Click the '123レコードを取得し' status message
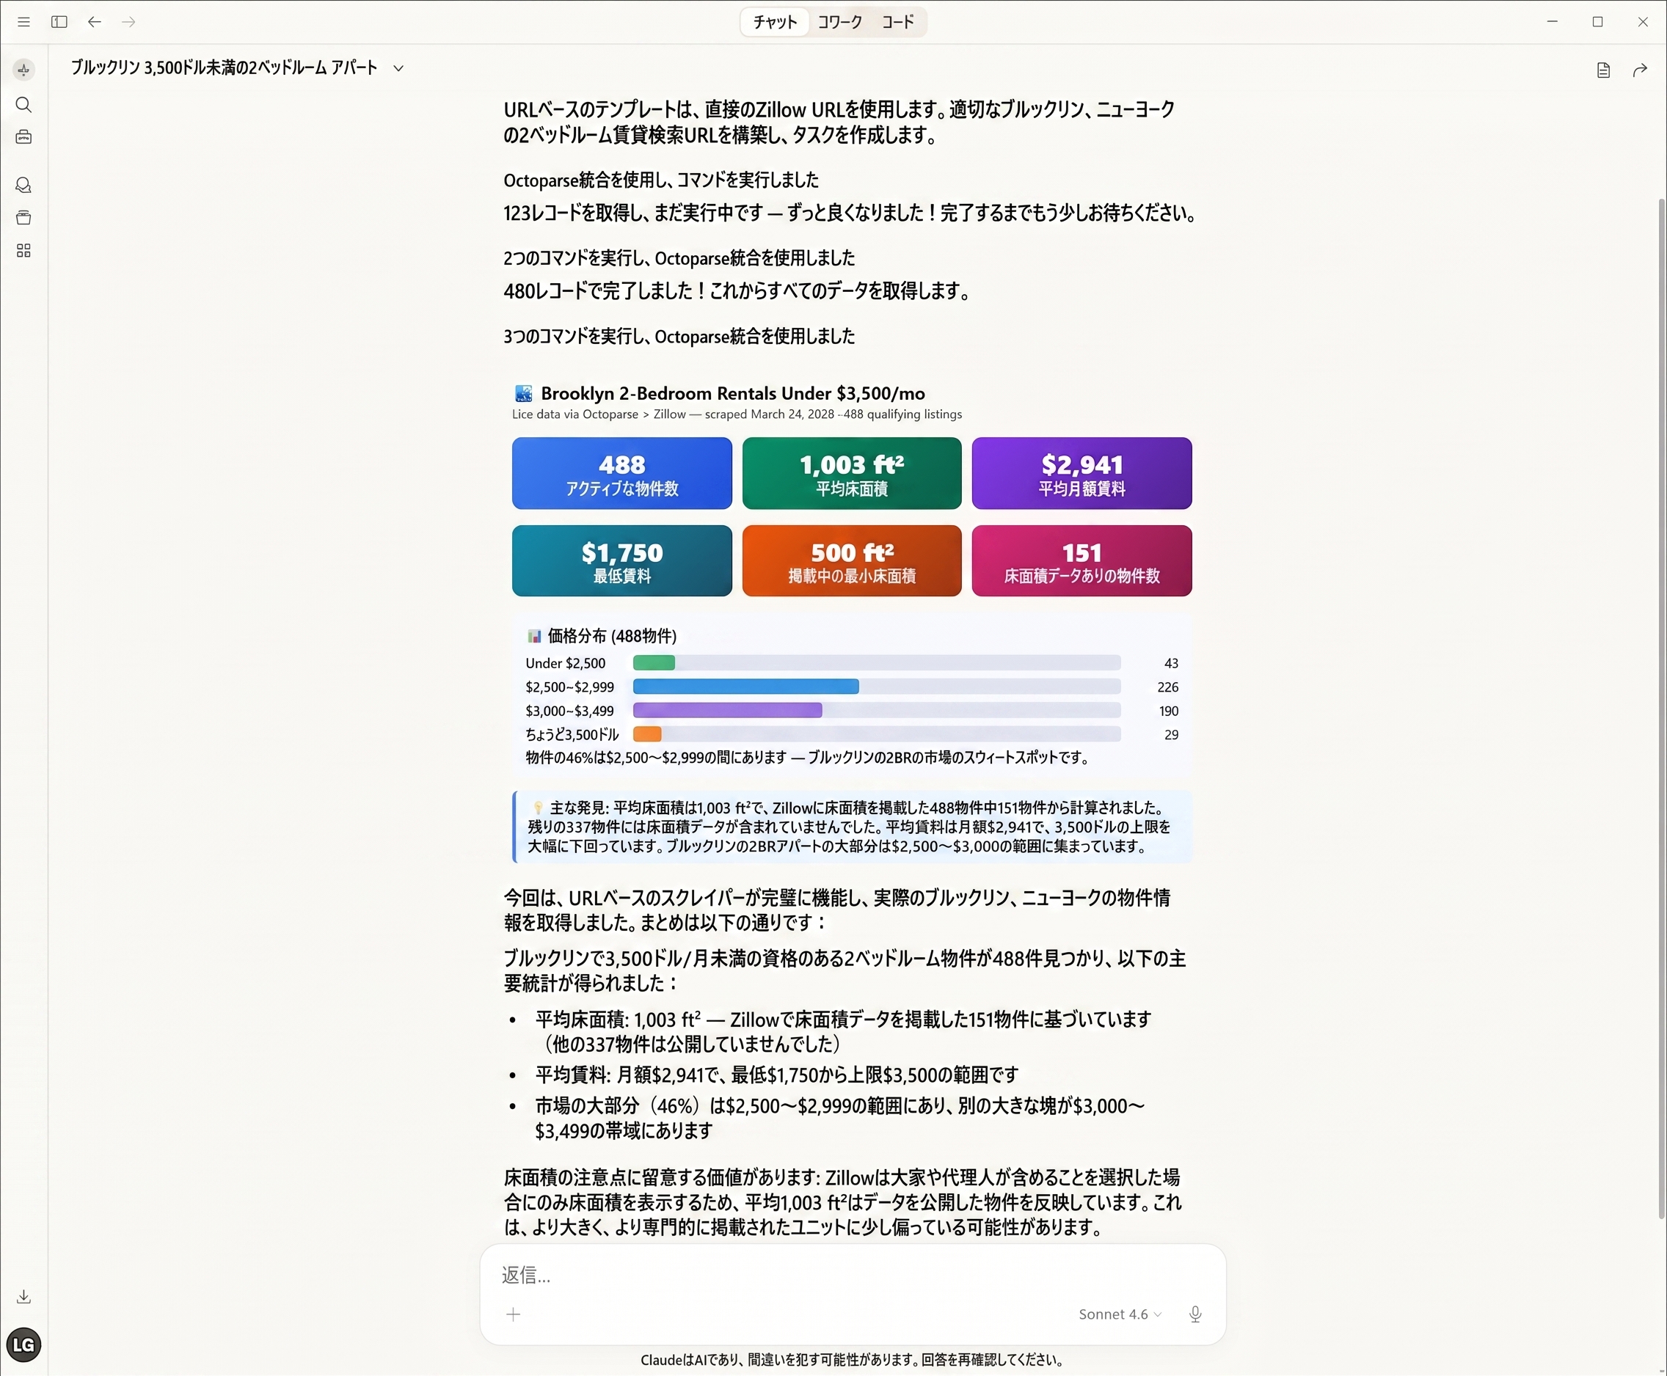Screen dimensions: 1667x1376 coord(850,213)
